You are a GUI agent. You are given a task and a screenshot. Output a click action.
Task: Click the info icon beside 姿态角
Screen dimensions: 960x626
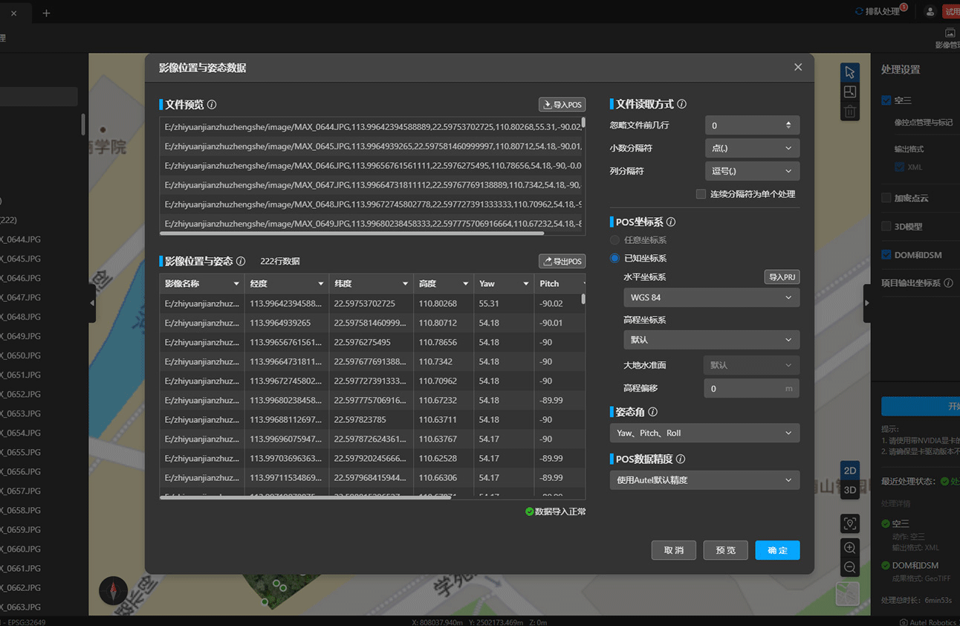point(652,412)
